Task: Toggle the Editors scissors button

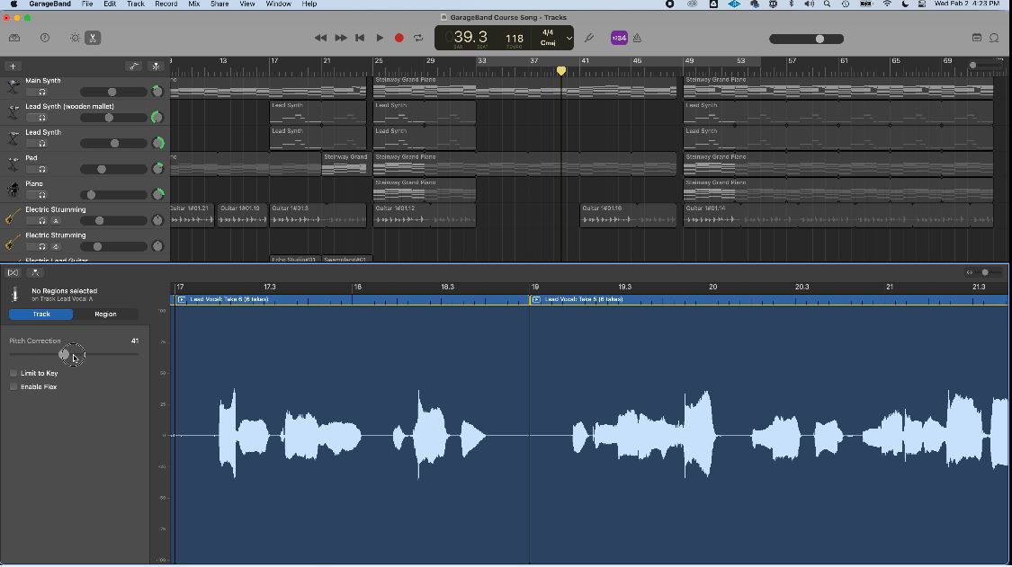Action: 93,38
